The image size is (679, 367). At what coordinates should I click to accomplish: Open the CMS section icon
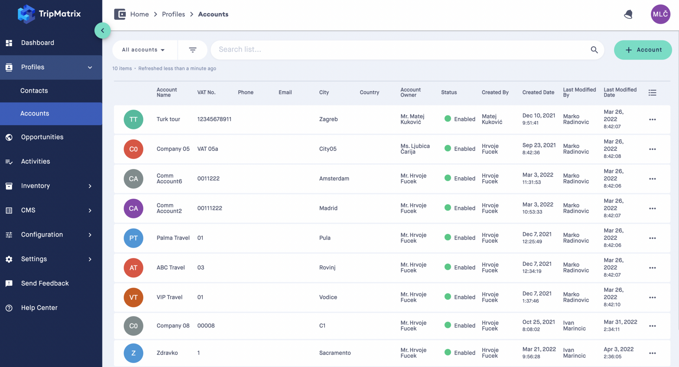pos(9,210)
